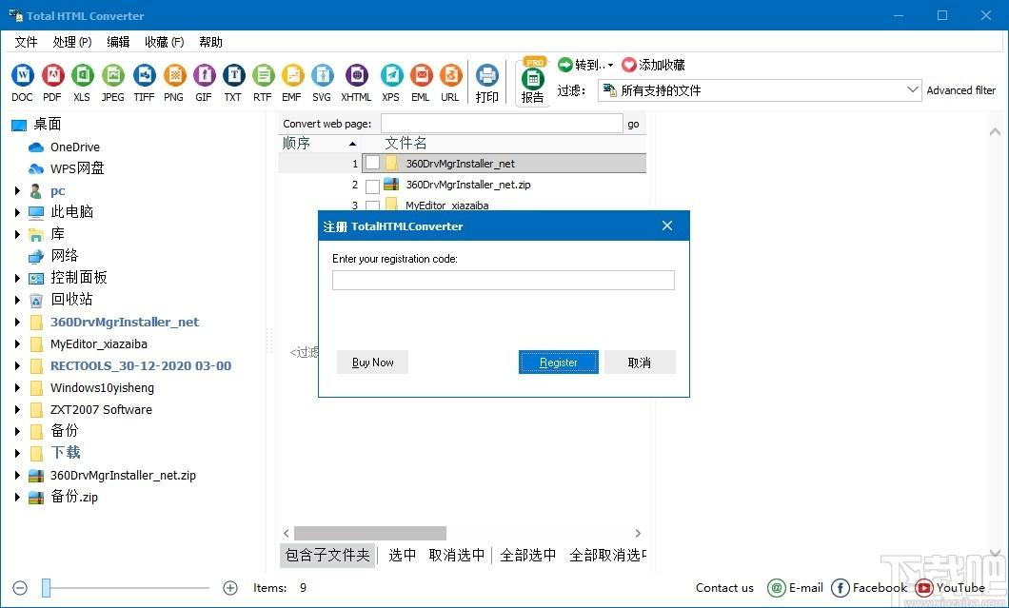Select WPS网盘 in the folder tree
Viewport: 1009px width, 608px height.
point(77,168)
